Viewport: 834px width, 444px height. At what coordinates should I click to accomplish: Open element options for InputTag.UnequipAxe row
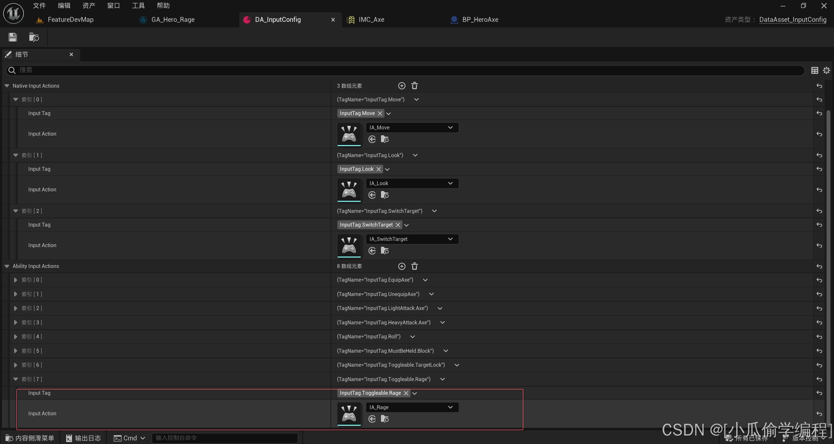click(432, 294)
